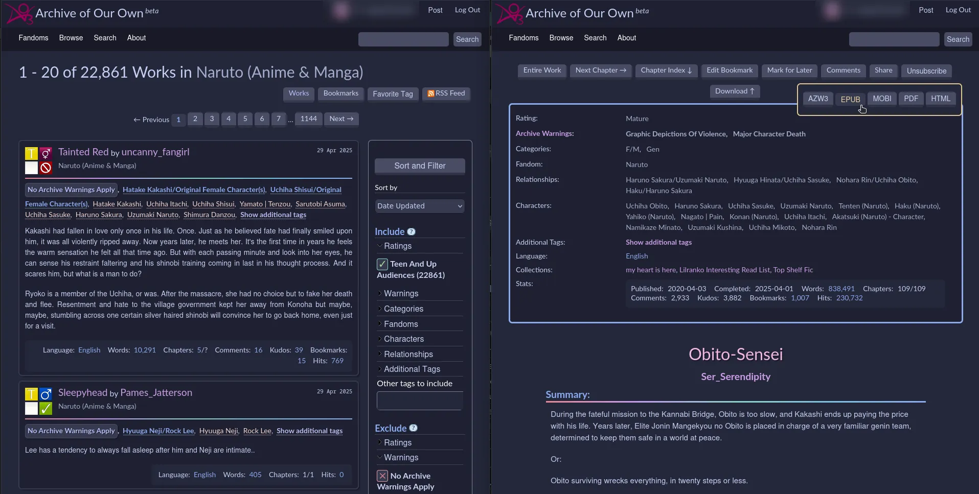Click the AO3 logo in right window
The height and width of the screenshot is (494, 979).
(510, 13)
